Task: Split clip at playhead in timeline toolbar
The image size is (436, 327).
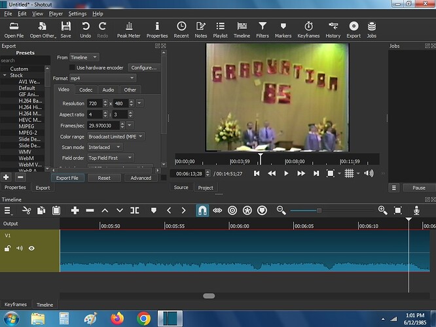Action: tap(135, 211)
